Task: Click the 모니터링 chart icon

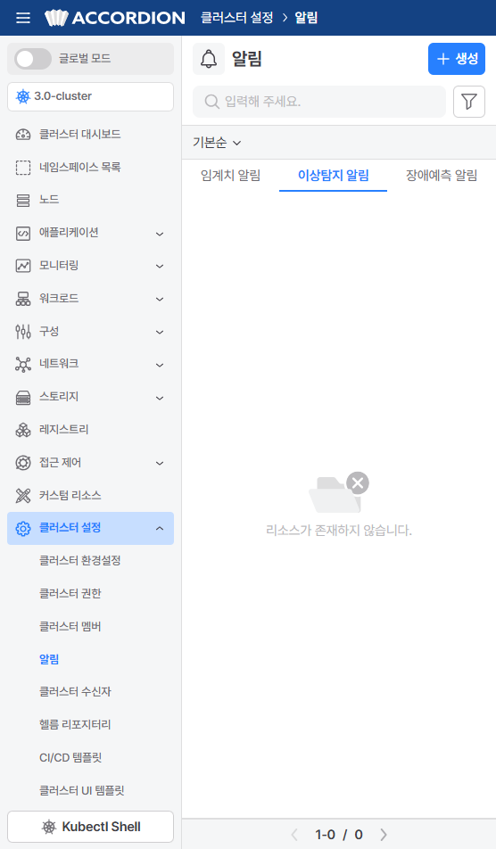Action: pos(22,266)
